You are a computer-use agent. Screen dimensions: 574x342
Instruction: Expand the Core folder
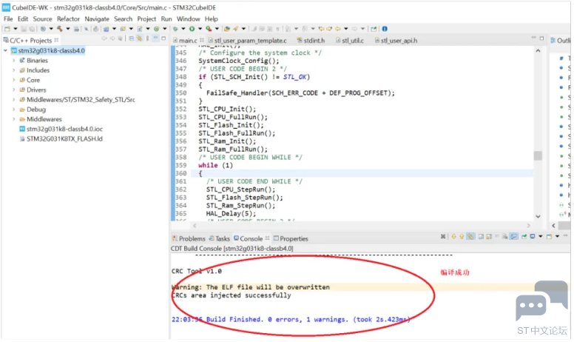coord(14,80)
